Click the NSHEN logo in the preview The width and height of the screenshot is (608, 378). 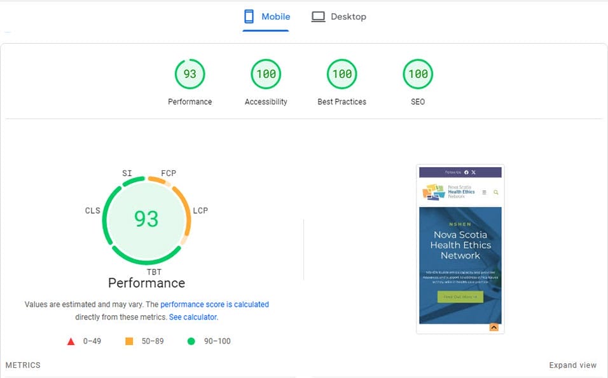(433, 192)
